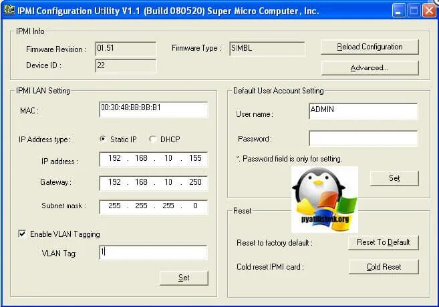Select the Static IP radio button
439x307 pixels.
pos(103,139)
